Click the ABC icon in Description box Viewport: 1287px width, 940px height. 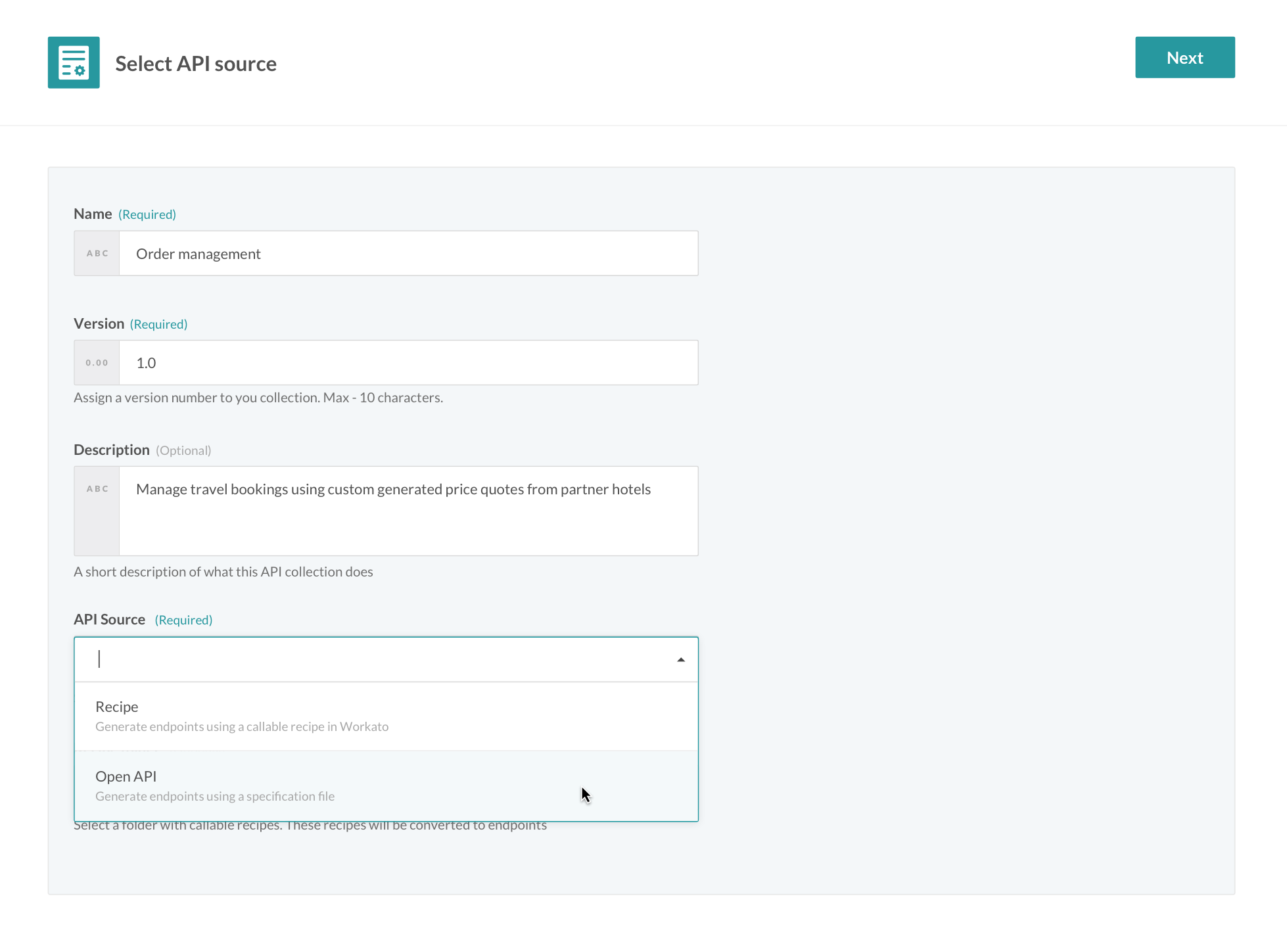click(x=97, y=489)
